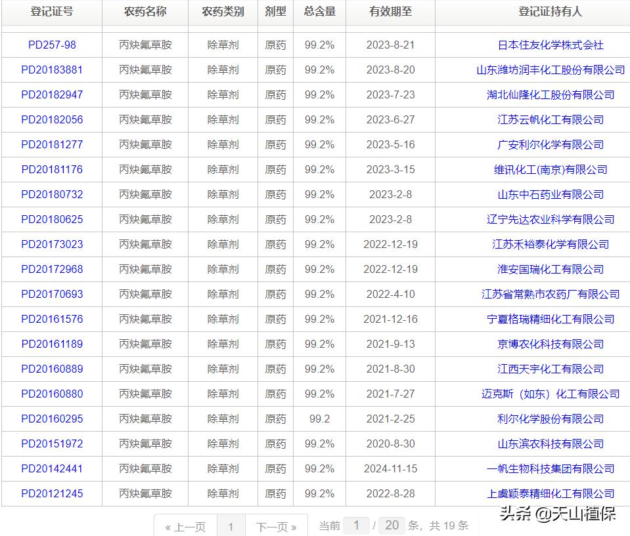Open certificate PD20160295 link

(52, 419)
